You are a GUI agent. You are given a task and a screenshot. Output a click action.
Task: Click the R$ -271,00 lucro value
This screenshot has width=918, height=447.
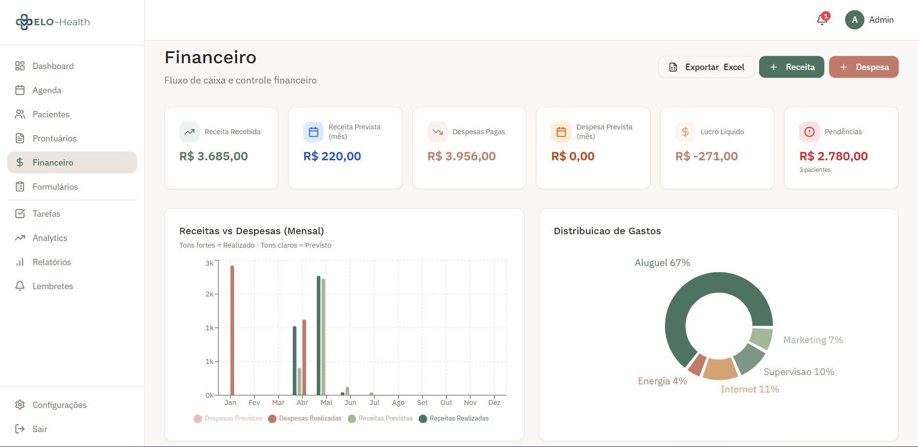pos(706,156)
